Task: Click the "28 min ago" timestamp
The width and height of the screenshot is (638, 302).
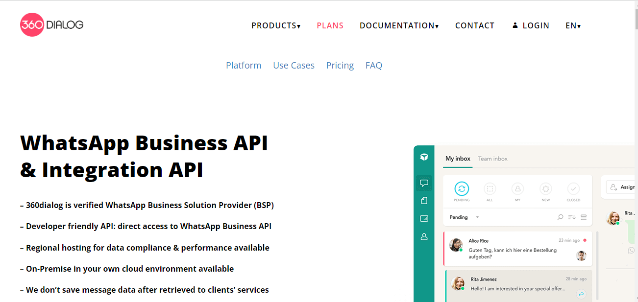Action: pyautogui.click(x=576, y=279)
